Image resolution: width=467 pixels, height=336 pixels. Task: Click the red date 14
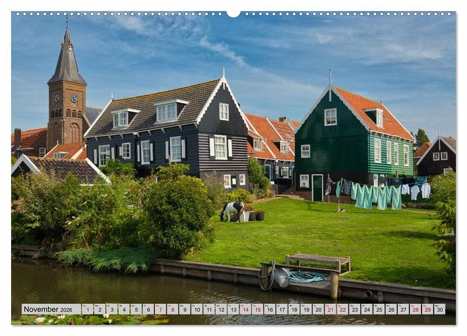(245, 309)
